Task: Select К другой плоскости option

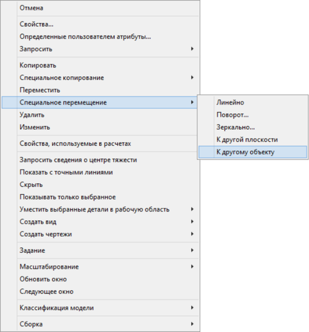Action: 253,140
